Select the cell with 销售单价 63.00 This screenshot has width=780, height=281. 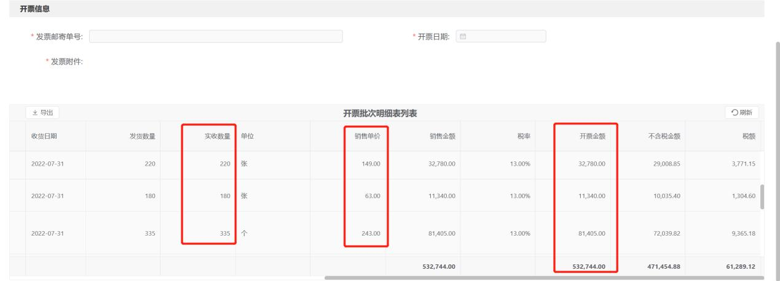pos(372,196)
